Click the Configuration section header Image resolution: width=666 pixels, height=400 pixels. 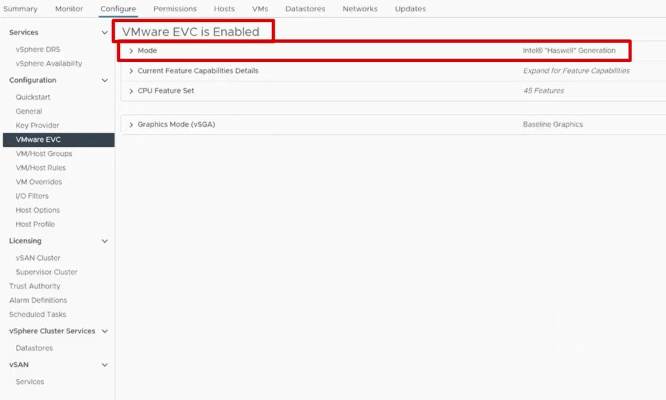click(x=33, y=80)
